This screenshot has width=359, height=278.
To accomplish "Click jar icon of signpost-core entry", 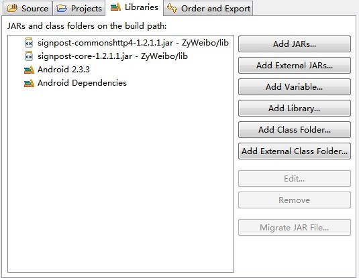I will 29,56.
